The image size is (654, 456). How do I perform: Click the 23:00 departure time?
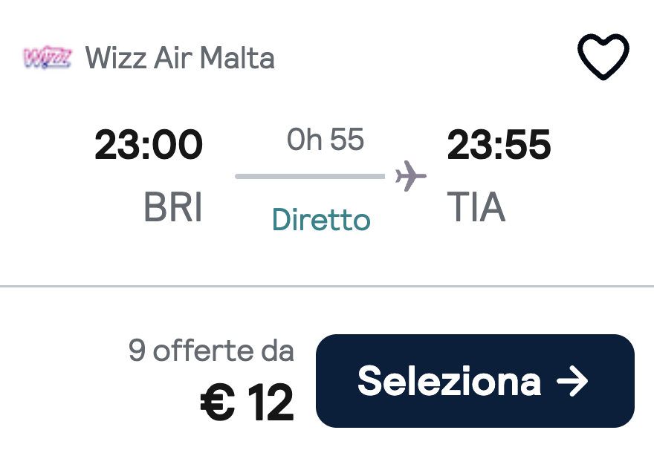[x=150, y=143]
